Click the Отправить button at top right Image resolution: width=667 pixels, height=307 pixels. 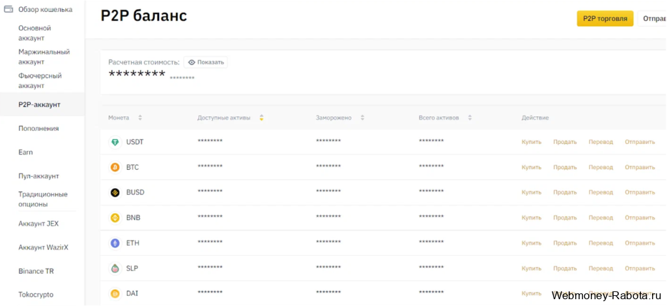(x=652, y=19)
